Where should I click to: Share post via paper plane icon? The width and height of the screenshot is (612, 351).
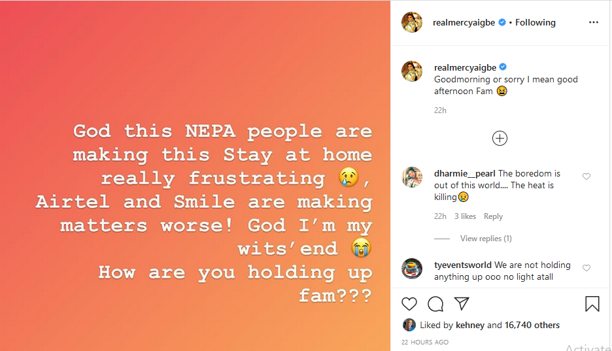click(462, 304)
